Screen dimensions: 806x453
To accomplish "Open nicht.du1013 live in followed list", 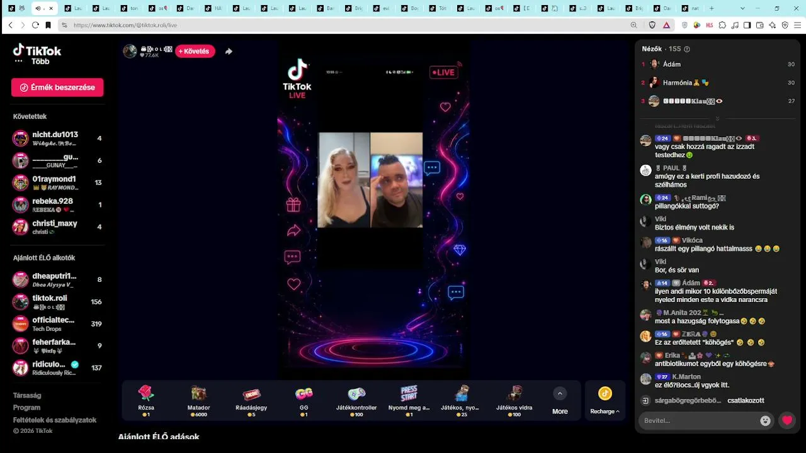I will [57, 138].
